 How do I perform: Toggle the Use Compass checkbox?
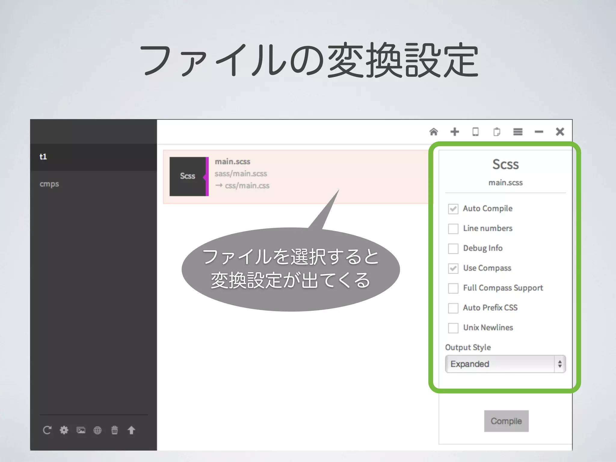[453, 268]
